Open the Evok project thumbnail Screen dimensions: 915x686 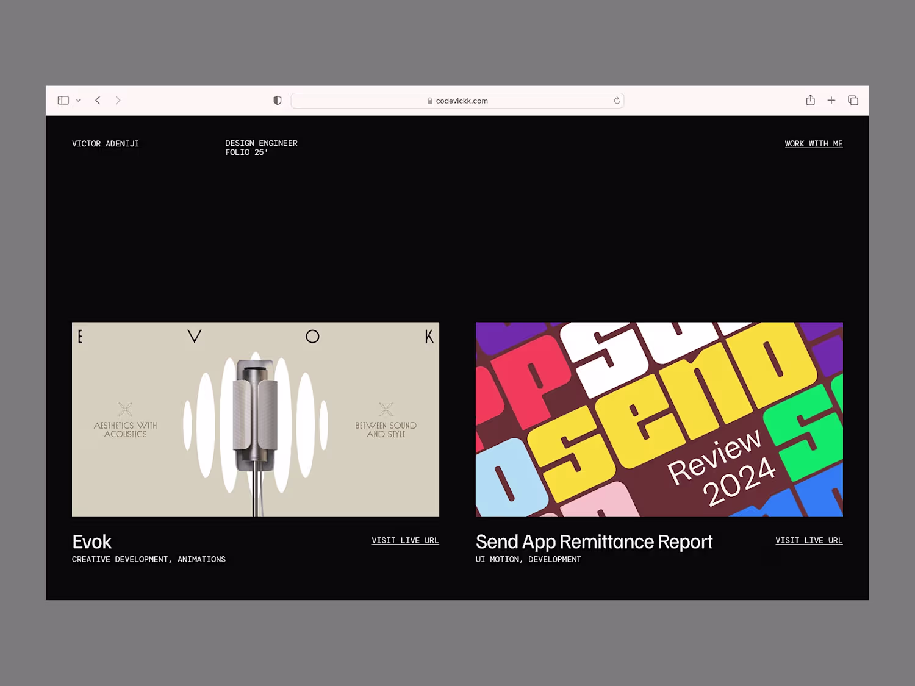tap(256, 420)
